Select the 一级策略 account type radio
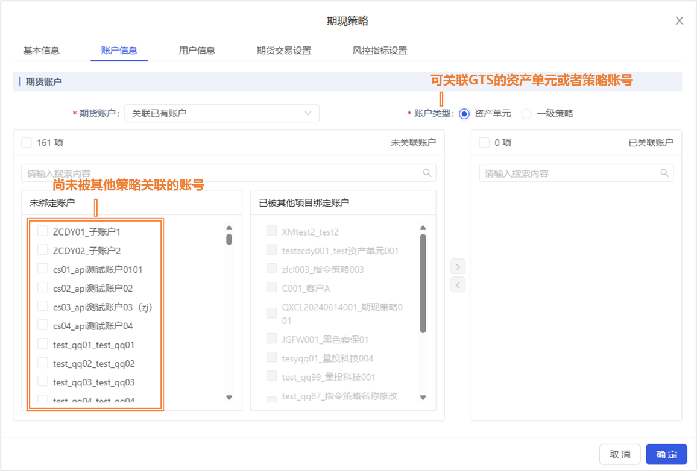This screenshot has height=471, width=697. [526, 114]
